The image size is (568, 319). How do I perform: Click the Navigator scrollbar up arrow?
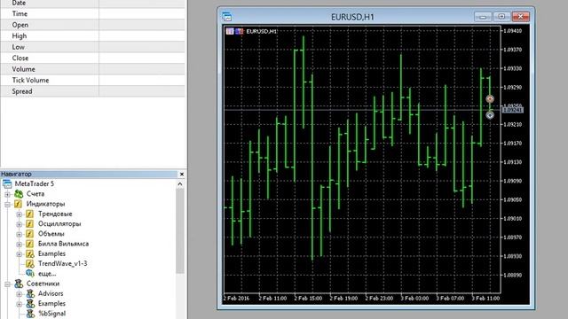[x=180, y=184]
